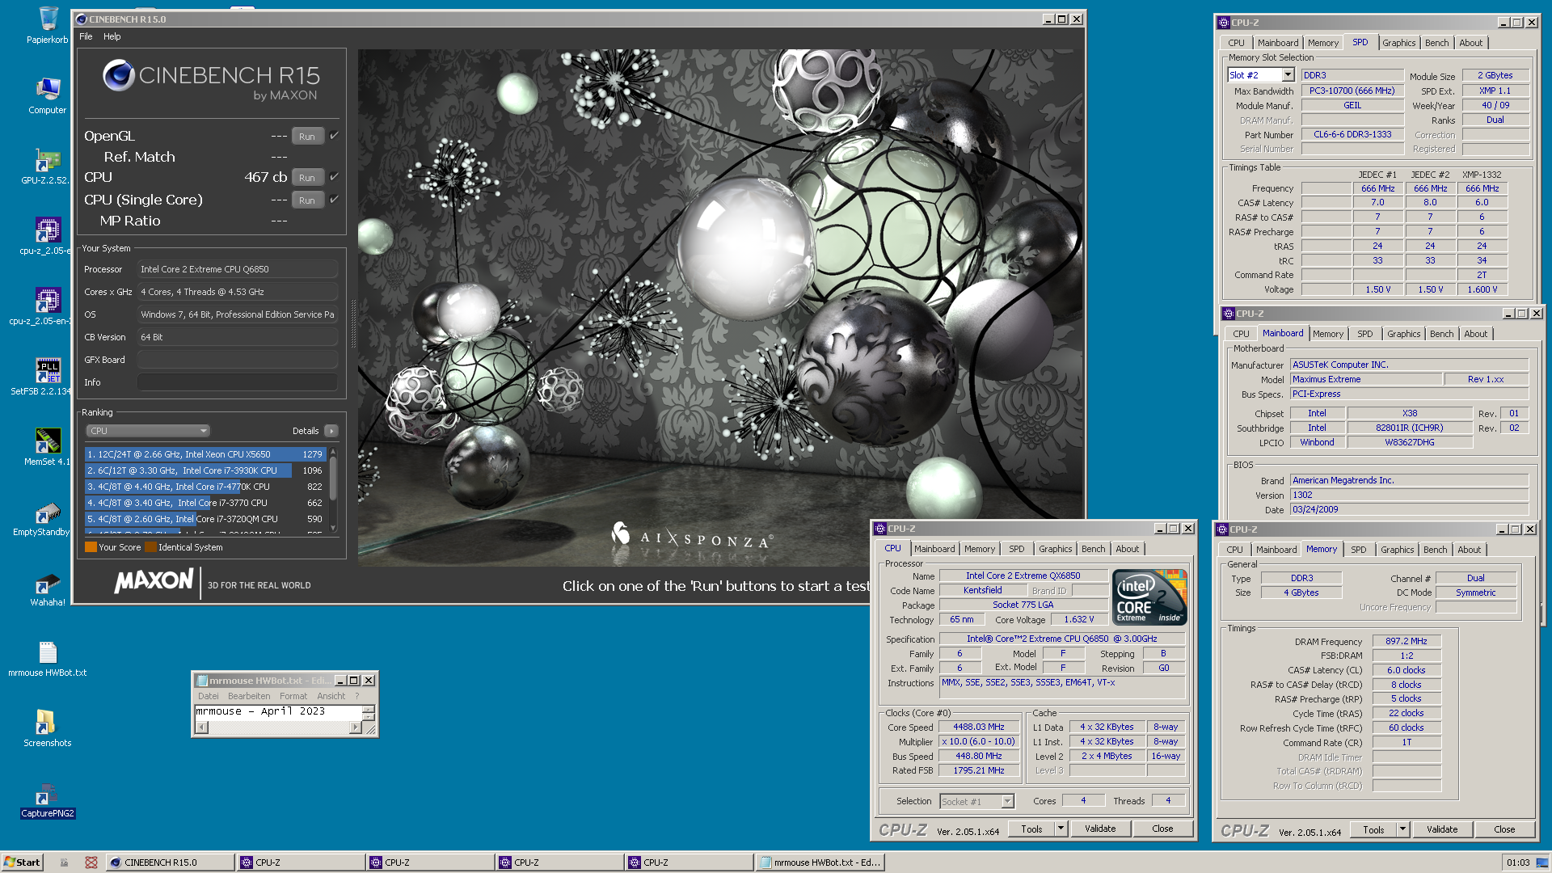Click the orange Your Score legend swatch
The image size is (1552, 873).
pos(91,547)
